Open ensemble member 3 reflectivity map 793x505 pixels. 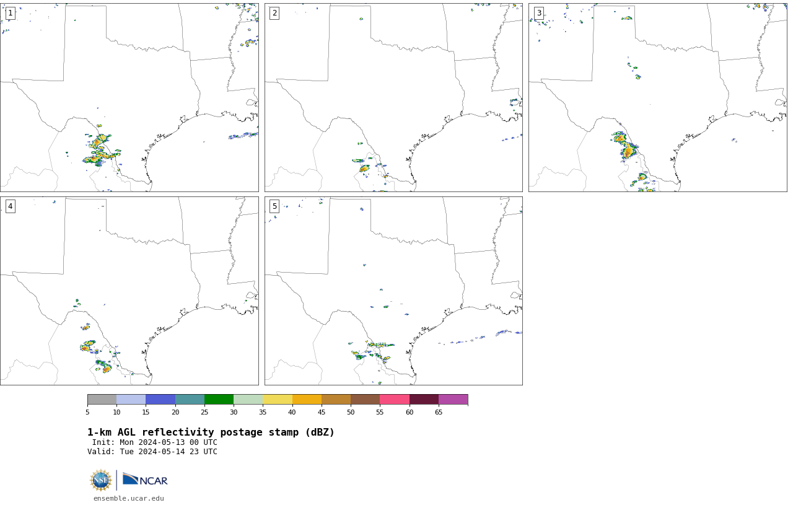(x=657, y=97)
